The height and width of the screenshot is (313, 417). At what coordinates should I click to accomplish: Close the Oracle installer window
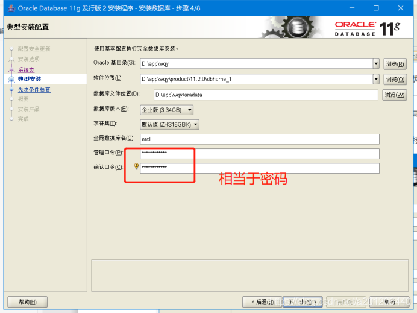tap(401, 8)
